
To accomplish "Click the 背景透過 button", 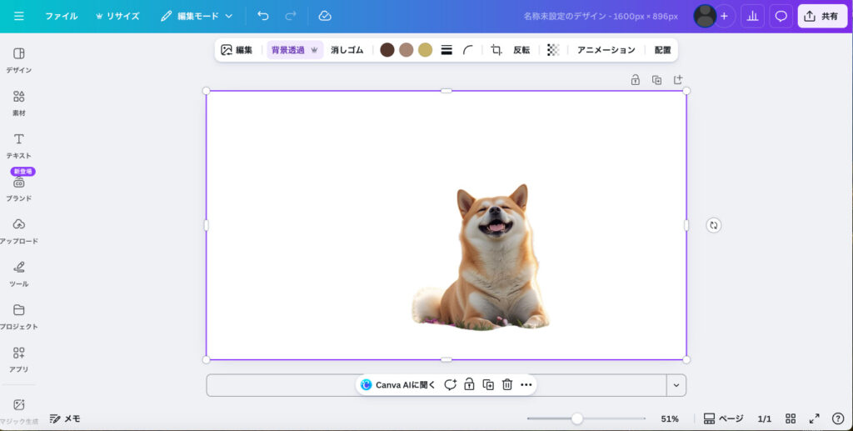I will coord(294,50).
